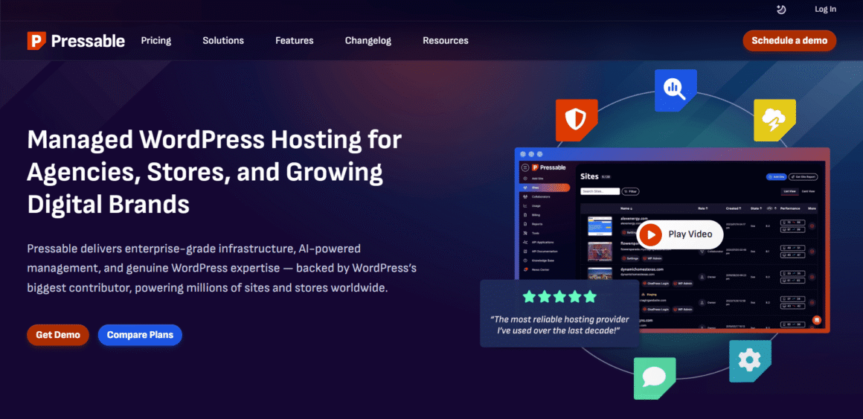863x419 pixels.
Task: Open the Pricing menu item
Action: tap(155, 41)
